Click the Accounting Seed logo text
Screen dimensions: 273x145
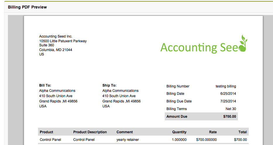[x=199, y=48]
